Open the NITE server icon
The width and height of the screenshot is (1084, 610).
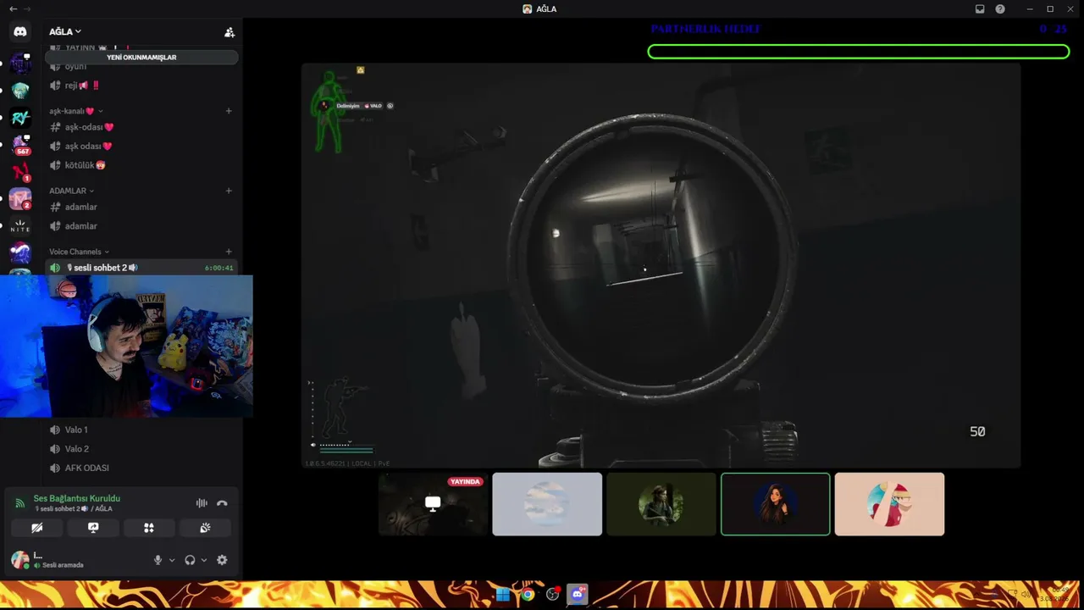pyautogui.click(x=20, y=226)
